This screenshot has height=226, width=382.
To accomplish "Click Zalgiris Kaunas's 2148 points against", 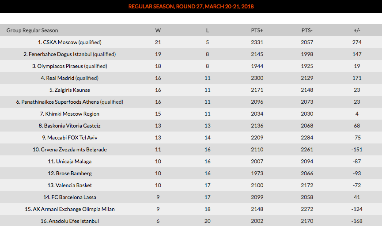I will [307, 90].
